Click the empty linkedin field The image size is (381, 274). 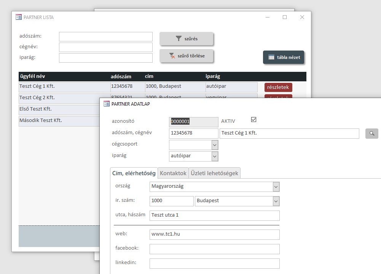[215, 264]
